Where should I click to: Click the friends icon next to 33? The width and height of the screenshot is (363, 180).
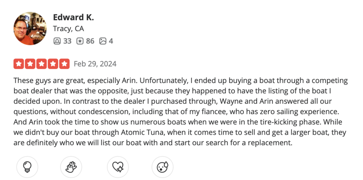click(x=57, y=41)
